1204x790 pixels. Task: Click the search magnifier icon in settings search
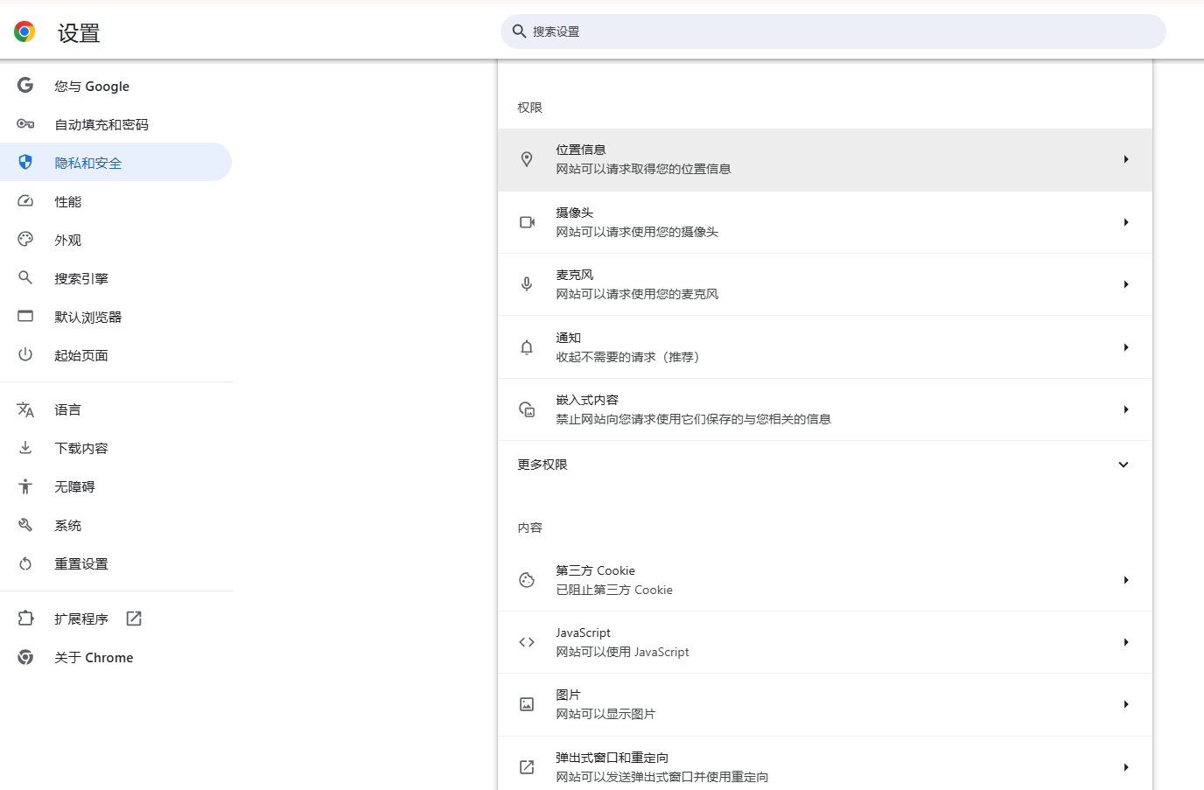[x=519, y=31]
